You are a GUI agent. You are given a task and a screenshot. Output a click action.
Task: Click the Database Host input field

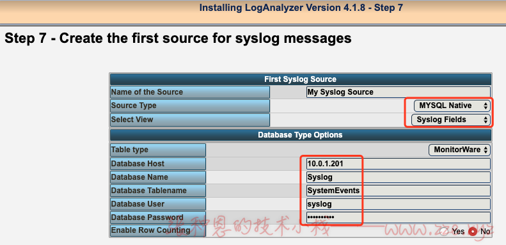click(399, 164)
